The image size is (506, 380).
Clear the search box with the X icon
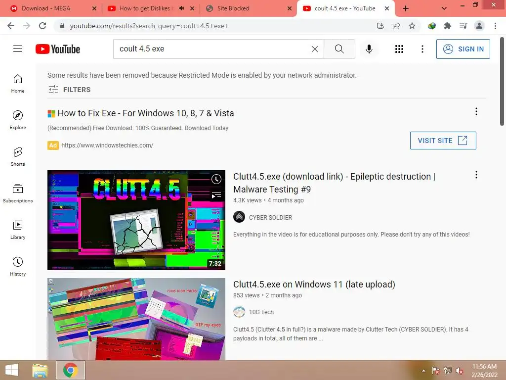coord(315,49)
